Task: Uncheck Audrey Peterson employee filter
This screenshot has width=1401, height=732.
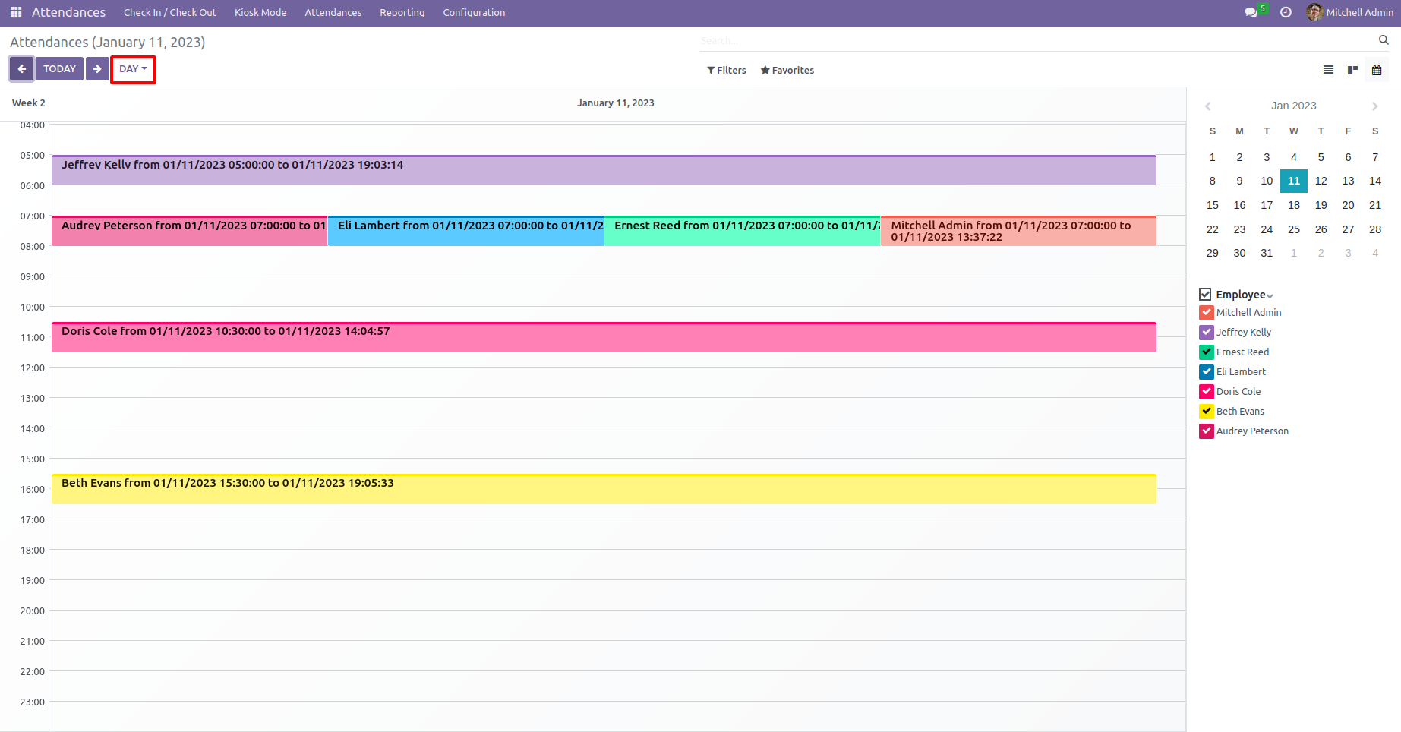Action: (x=1207, y=431)
